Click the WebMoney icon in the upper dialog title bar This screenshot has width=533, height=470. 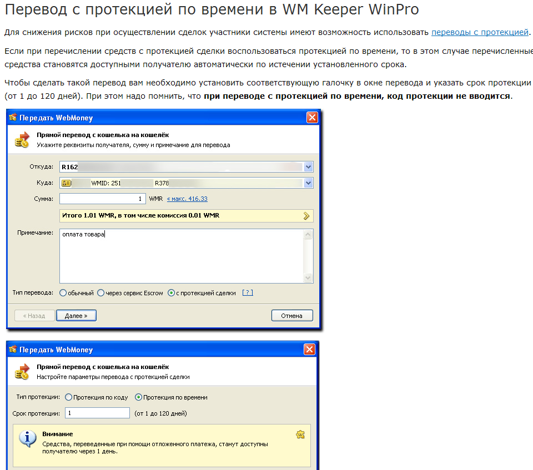[x=13, y=118]
